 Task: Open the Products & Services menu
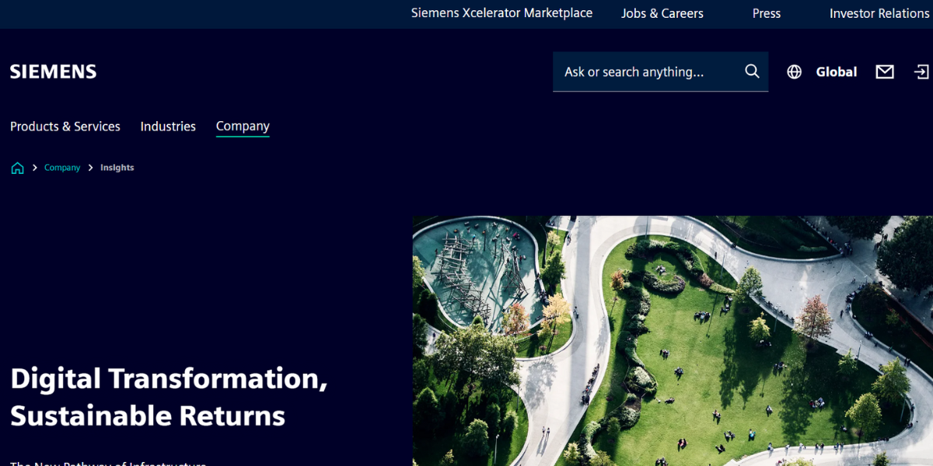(65, 126)
